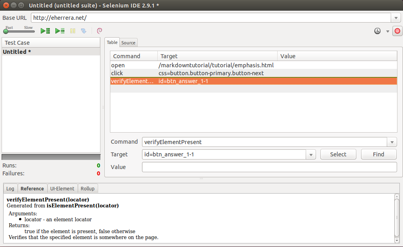This screenshot has height=247, width=403.
Task: Select the Reference tab
Action: pos(32,188)
